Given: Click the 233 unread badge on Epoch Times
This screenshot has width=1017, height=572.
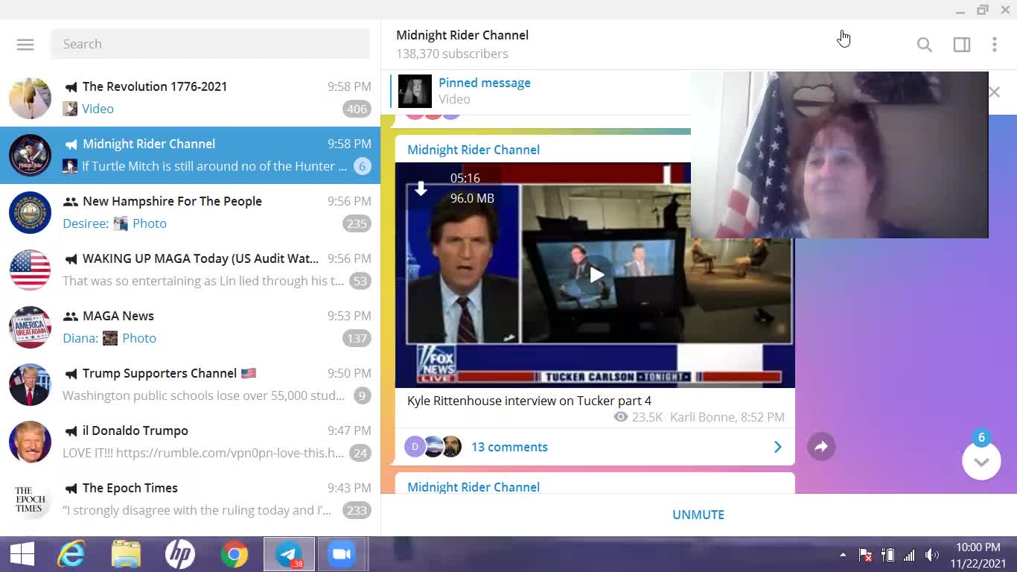Looking at the screenshot, I should [357, 510].
